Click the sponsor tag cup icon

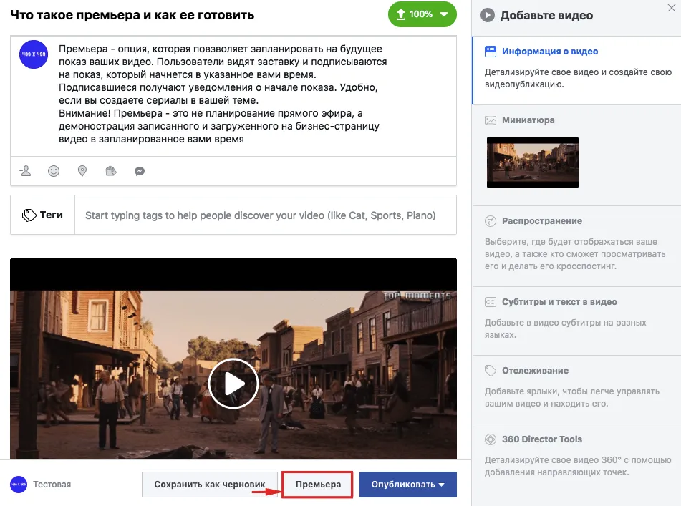click(111, 171)
